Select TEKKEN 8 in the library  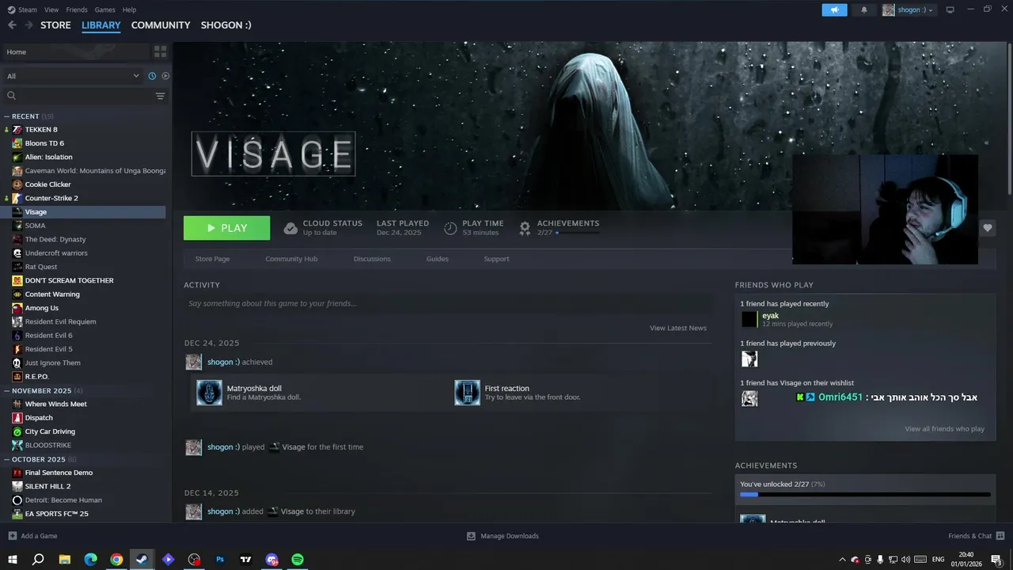point(41,130)
